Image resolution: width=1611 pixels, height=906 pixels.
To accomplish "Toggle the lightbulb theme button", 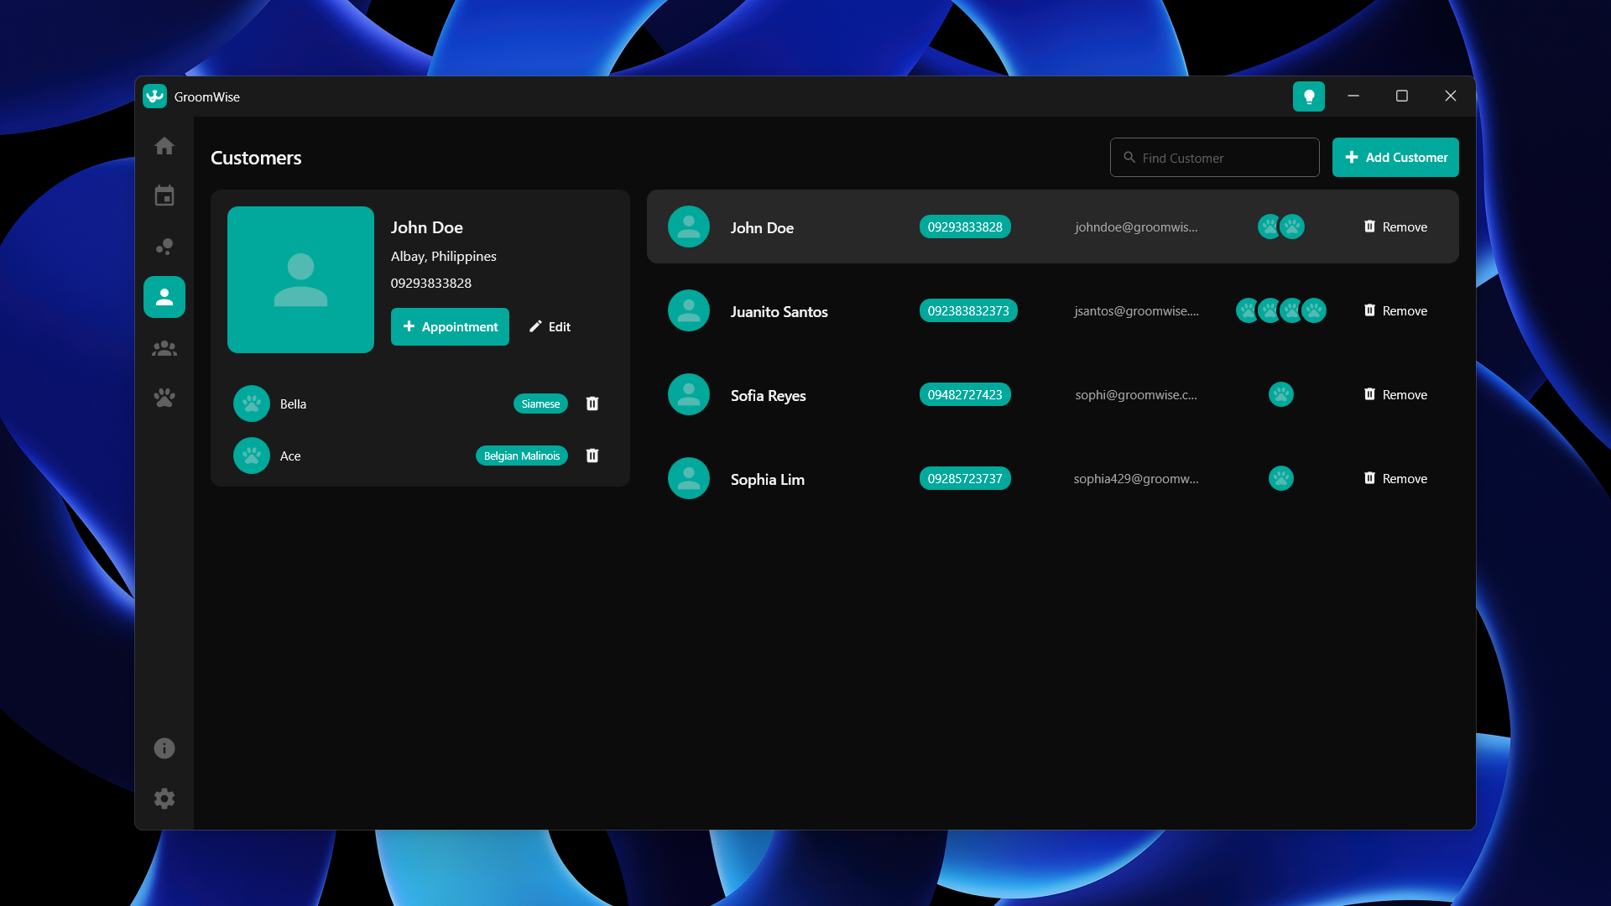I will (1308, 96).
